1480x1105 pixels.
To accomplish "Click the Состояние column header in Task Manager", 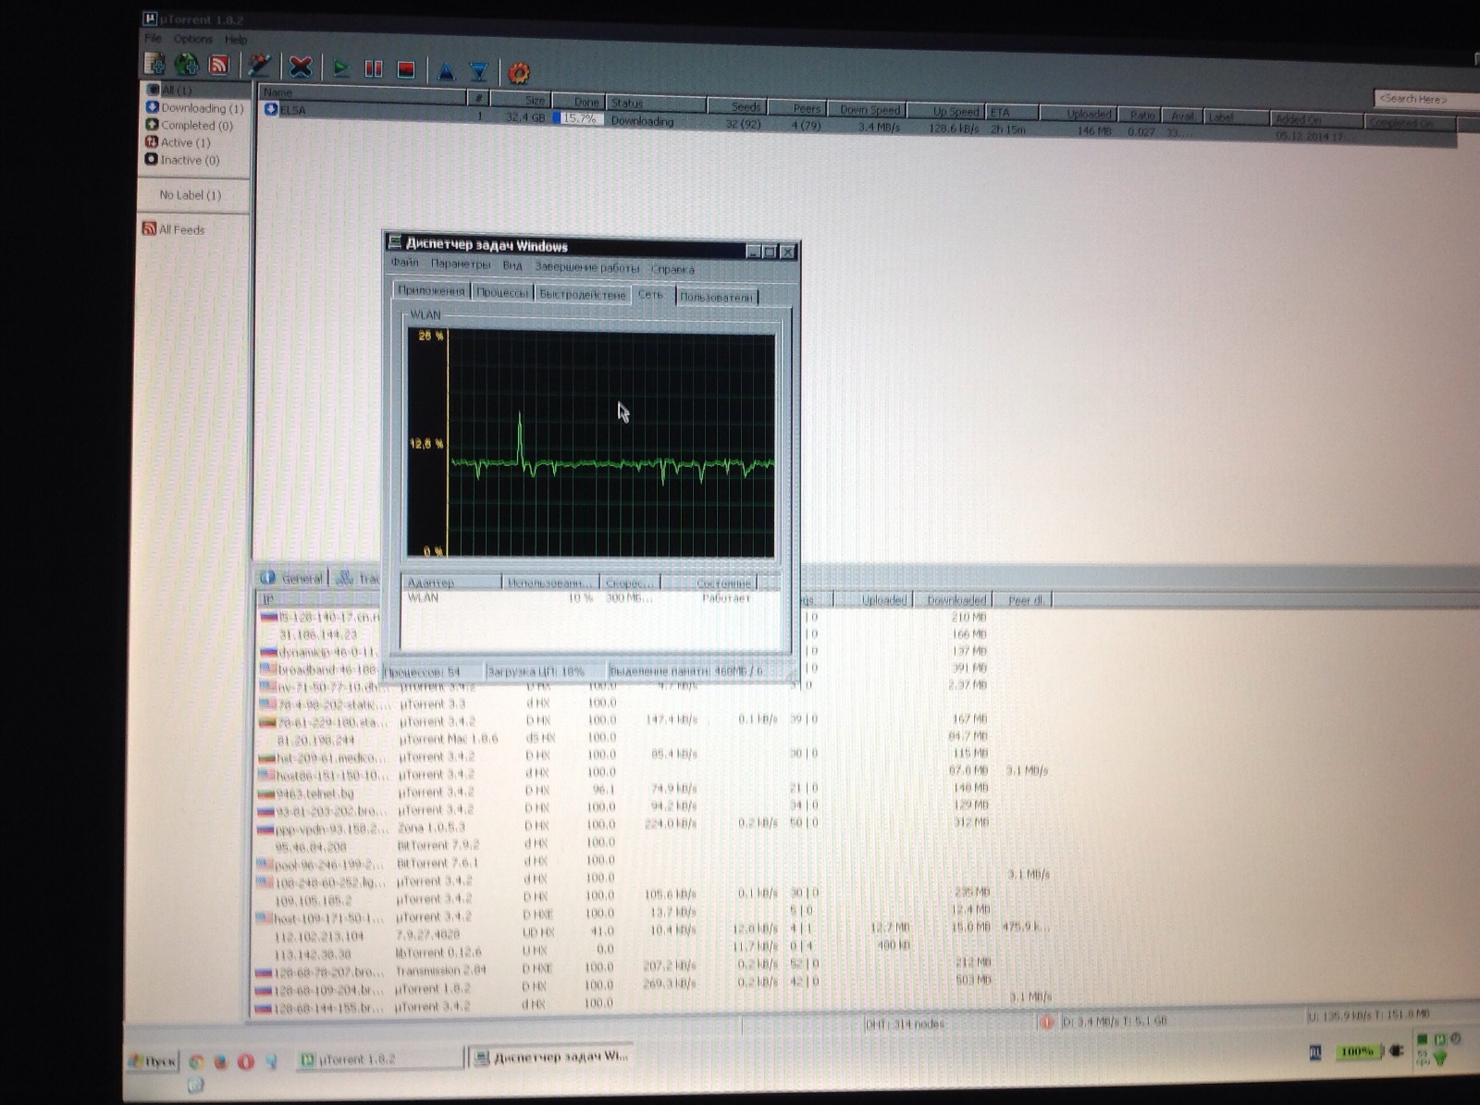I will coord(709,583).
